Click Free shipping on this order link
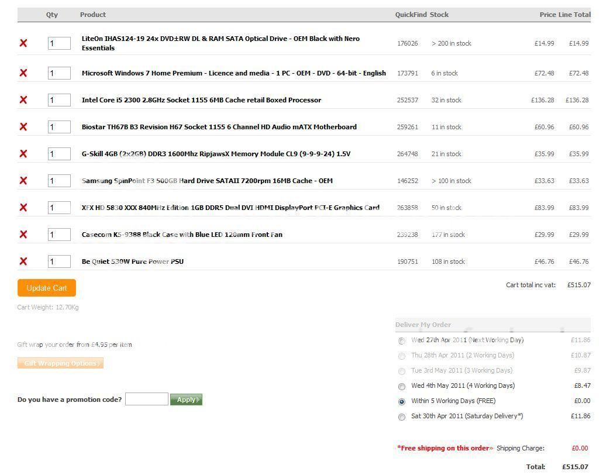The height and width of the screenshot is (475, 603). tap(445, 448)
